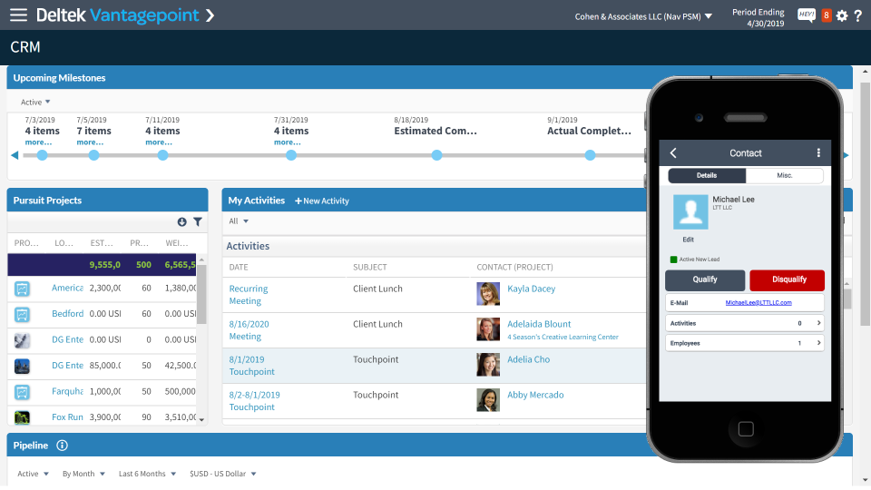Open the Adelia Cho contact link
The image size is (871, 490).
tap(528, 359)
